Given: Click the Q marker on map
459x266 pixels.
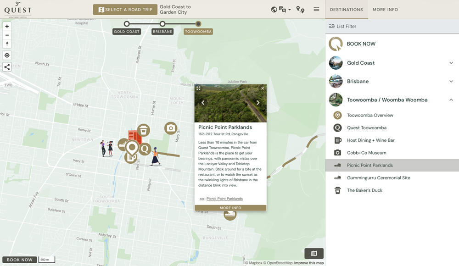Looking at the screenshot, I should pyautogui.click(x=145, y=149).
